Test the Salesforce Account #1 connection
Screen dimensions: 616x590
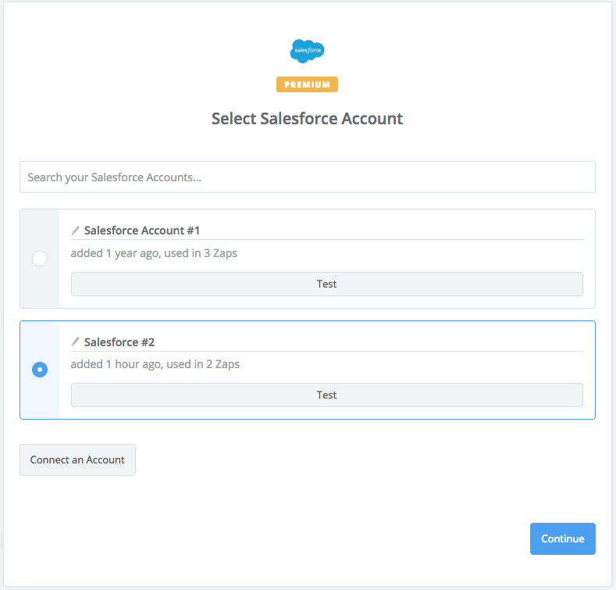(327, 284)
